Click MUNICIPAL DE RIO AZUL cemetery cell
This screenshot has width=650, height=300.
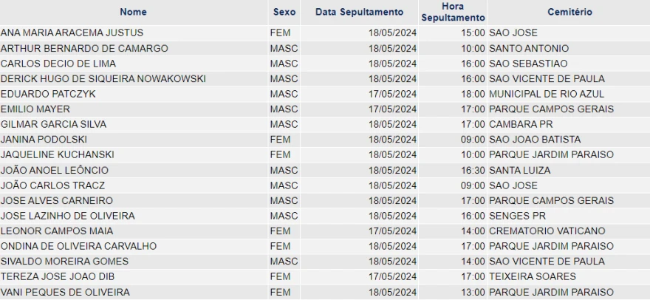pos(546,94)
